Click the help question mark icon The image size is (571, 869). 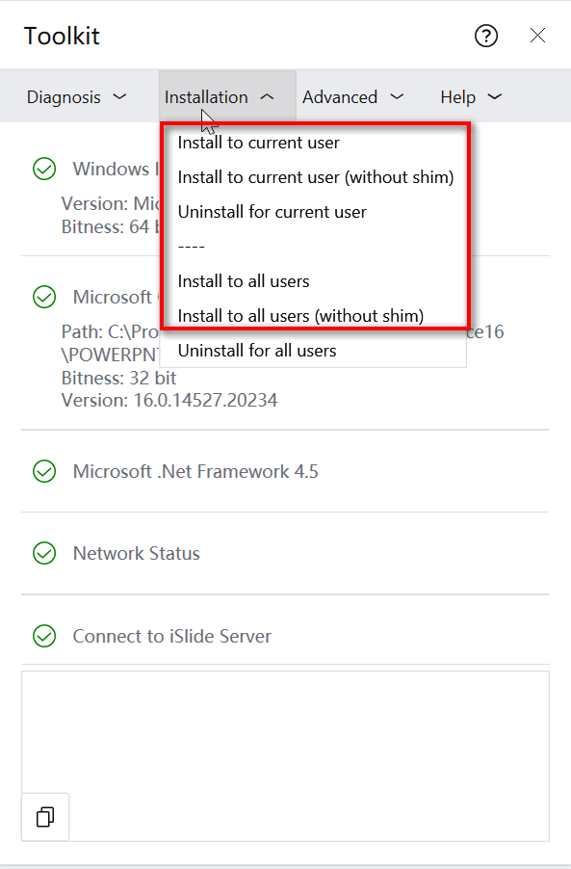click(x=485, y=36)
